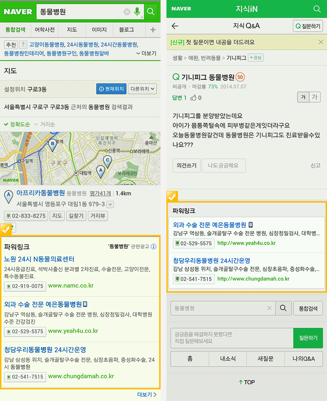
Task: Expand related keywords with 더보기 chevron
Action: coord(146,53)
